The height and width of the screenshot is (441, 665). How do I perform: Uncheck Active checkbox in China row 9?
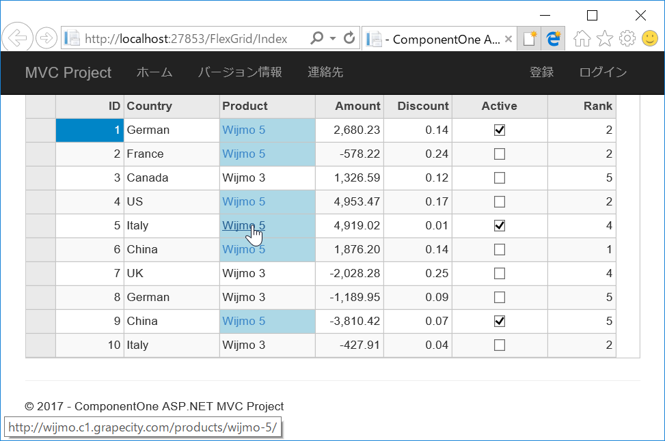500,321
